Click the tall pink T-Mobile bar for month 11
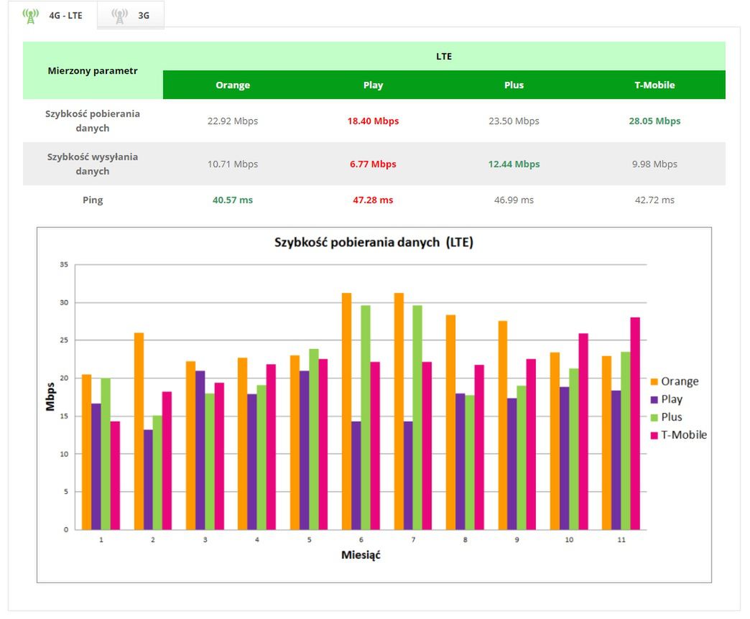The height and width of the screenshot is (619, 750). point(635,424)
